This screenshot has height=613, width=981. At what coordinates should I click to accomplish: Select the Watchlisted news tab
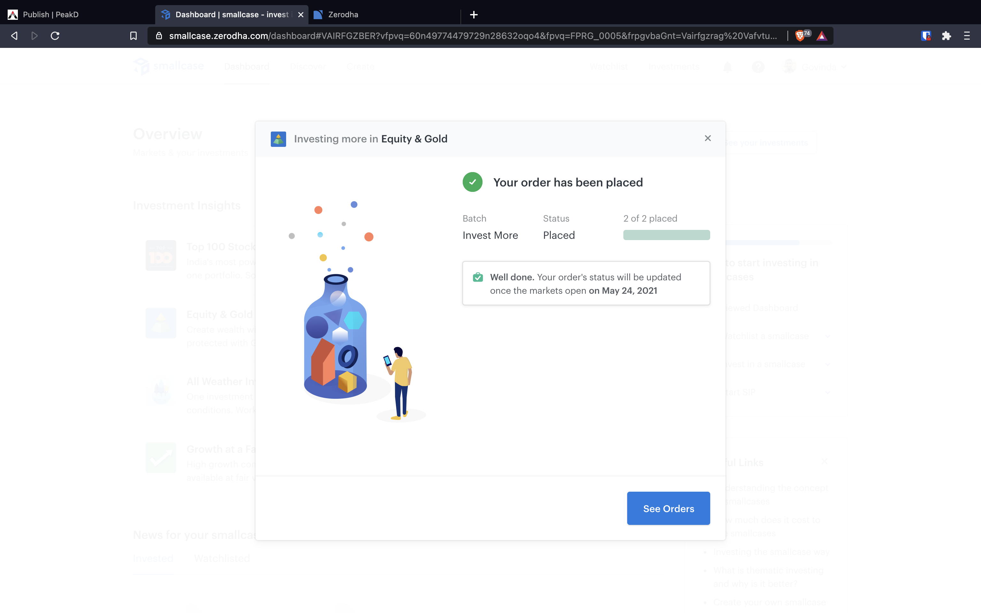[x=222, y=559]
